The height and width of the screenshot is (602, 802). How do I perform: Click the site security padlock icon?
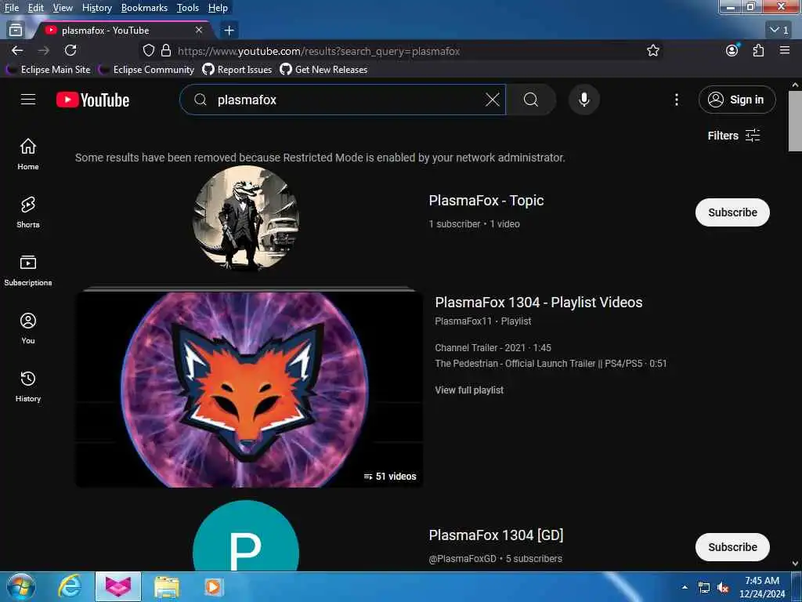pos(166,50)
